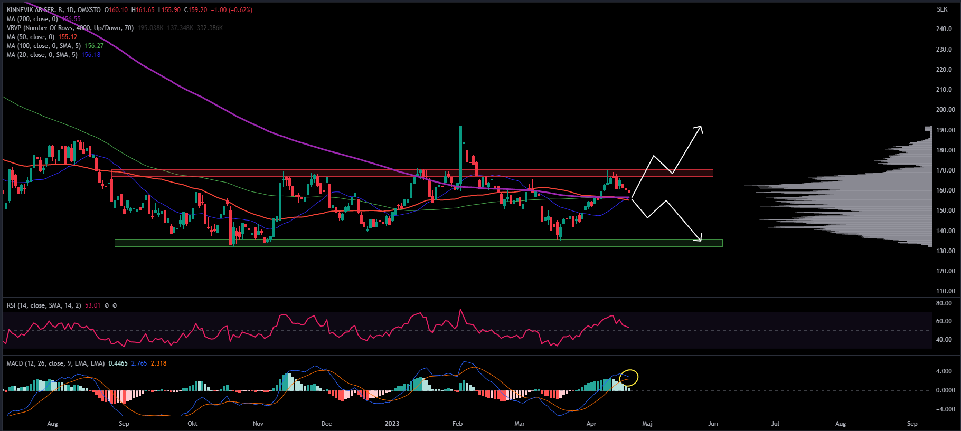Select the MA (200, close, 0) indicator legend
The image size is (961, 431).
(32, 19)
